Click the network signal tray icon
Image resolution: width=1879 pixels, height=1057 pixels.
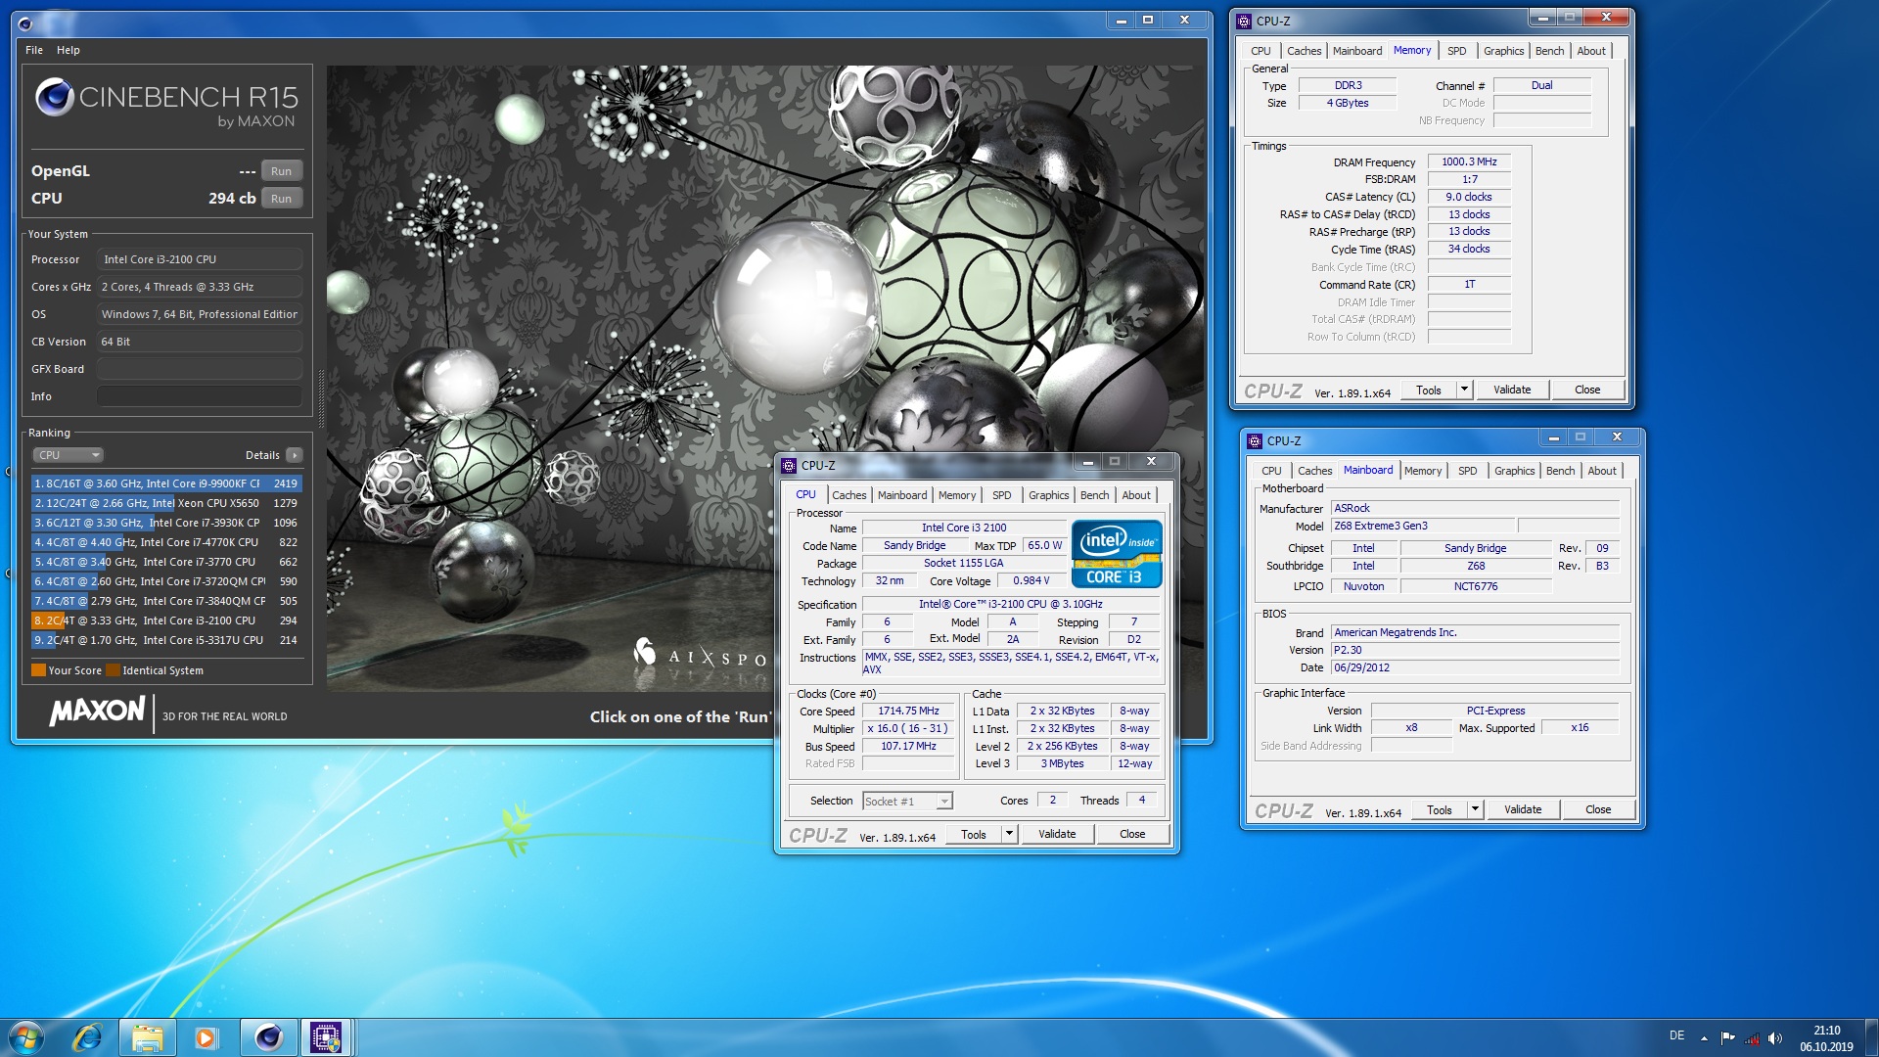[x=1752, y=1038]
